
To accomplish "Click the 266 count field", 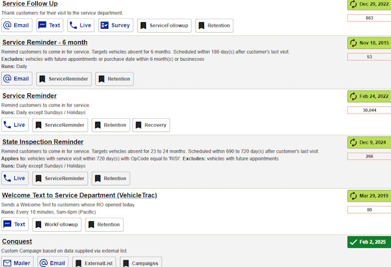I will point(369,156).
